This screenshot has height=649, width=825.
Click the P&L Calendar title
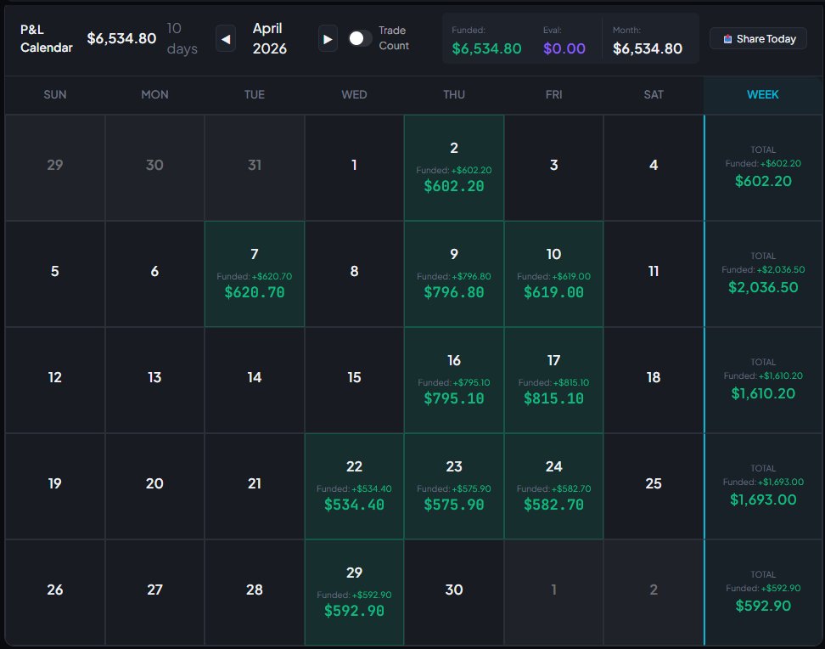click(x=47, y=38)
